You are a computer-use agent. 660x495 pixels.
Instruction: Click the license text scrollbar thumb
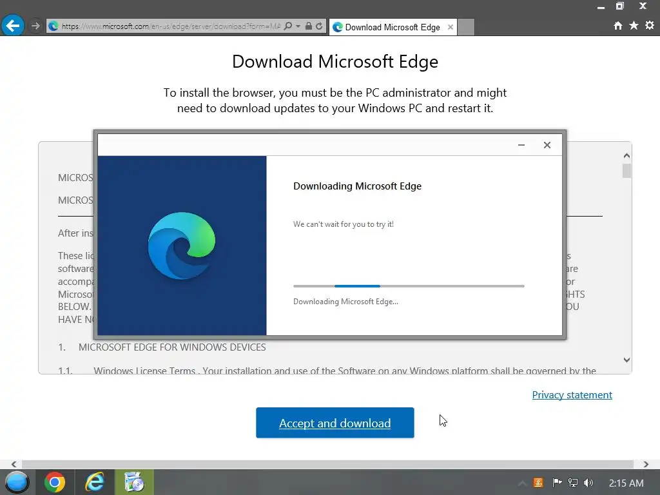[626, 171]
